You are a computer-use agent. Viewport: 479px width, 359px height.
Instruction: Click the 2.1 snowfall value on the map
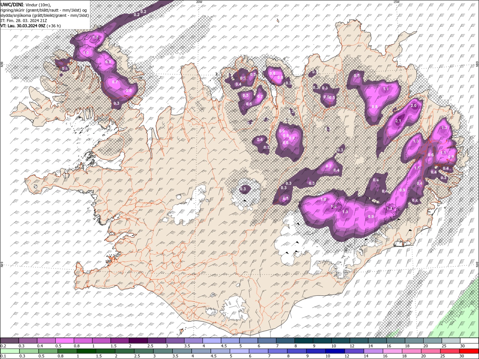coord(398,121)
